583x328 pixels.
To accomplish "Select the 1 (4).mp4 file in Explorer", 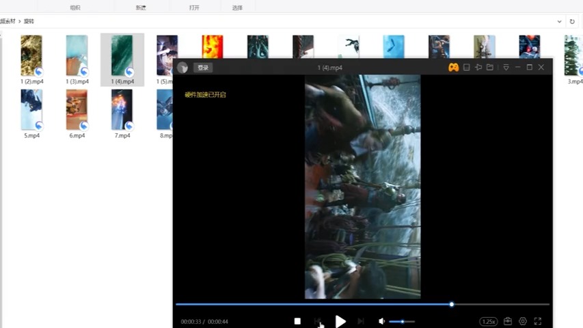I will point(122,59).
